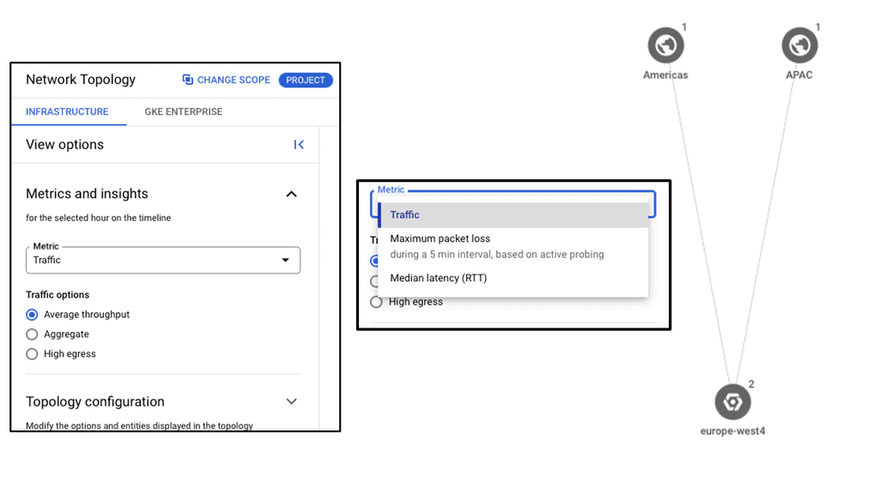Click the Americas globe node icon
Screen dimensions: 879x494
tap(665, 45)
